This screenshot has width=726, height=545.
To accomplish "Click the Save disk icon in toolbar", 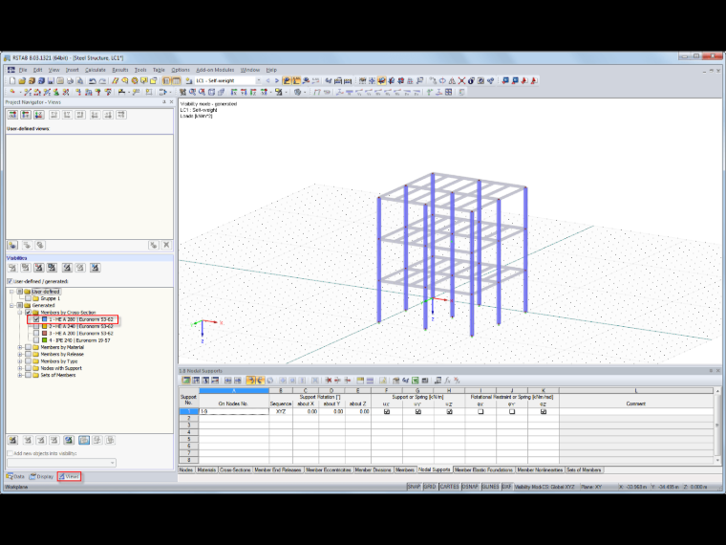I will point(51,80).
